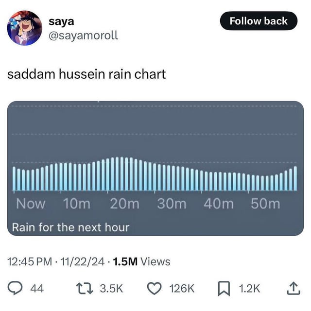This screenshot has width=311, height=311.
Task: Click the Follow back button
Action: click(x=258, y=21)
